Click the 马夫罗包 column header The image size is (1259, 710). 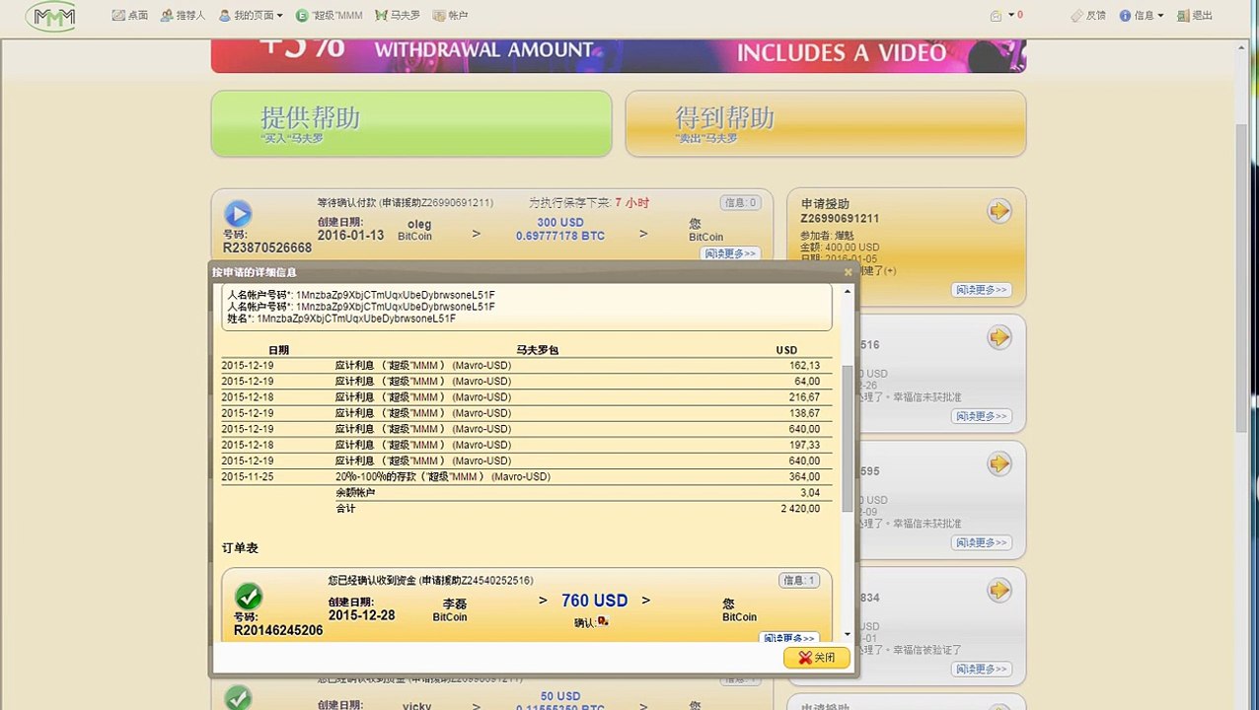coord(537,350)
